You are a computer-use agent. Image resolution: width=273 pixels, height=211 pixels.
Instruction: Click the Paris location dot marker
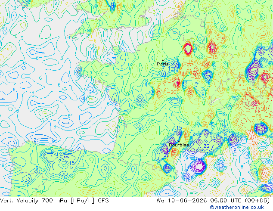pos(163,60)
